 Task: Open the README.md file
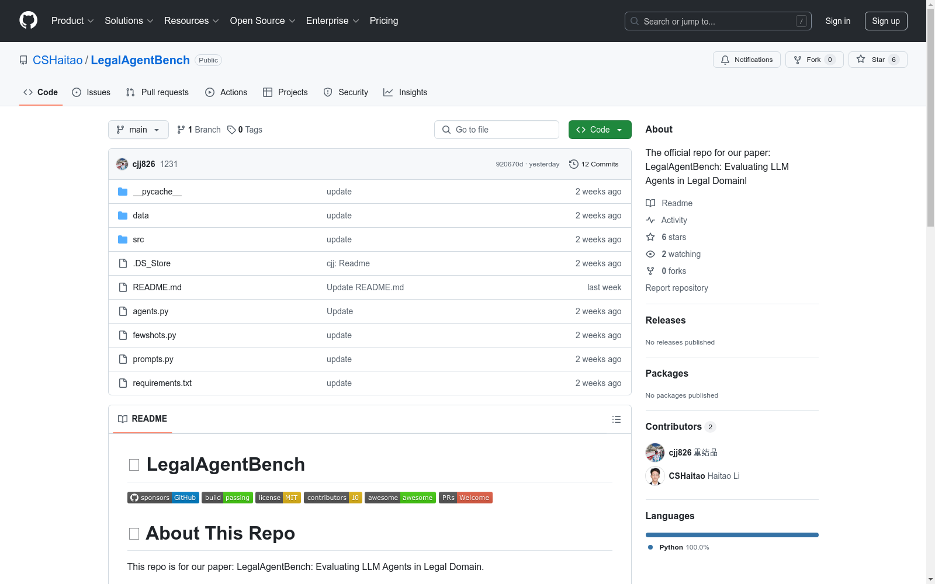[x=157, y=287]
